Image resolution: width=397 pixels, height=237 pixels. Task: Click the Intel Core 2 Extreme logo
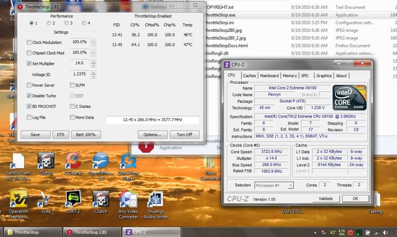pos(349,98)
